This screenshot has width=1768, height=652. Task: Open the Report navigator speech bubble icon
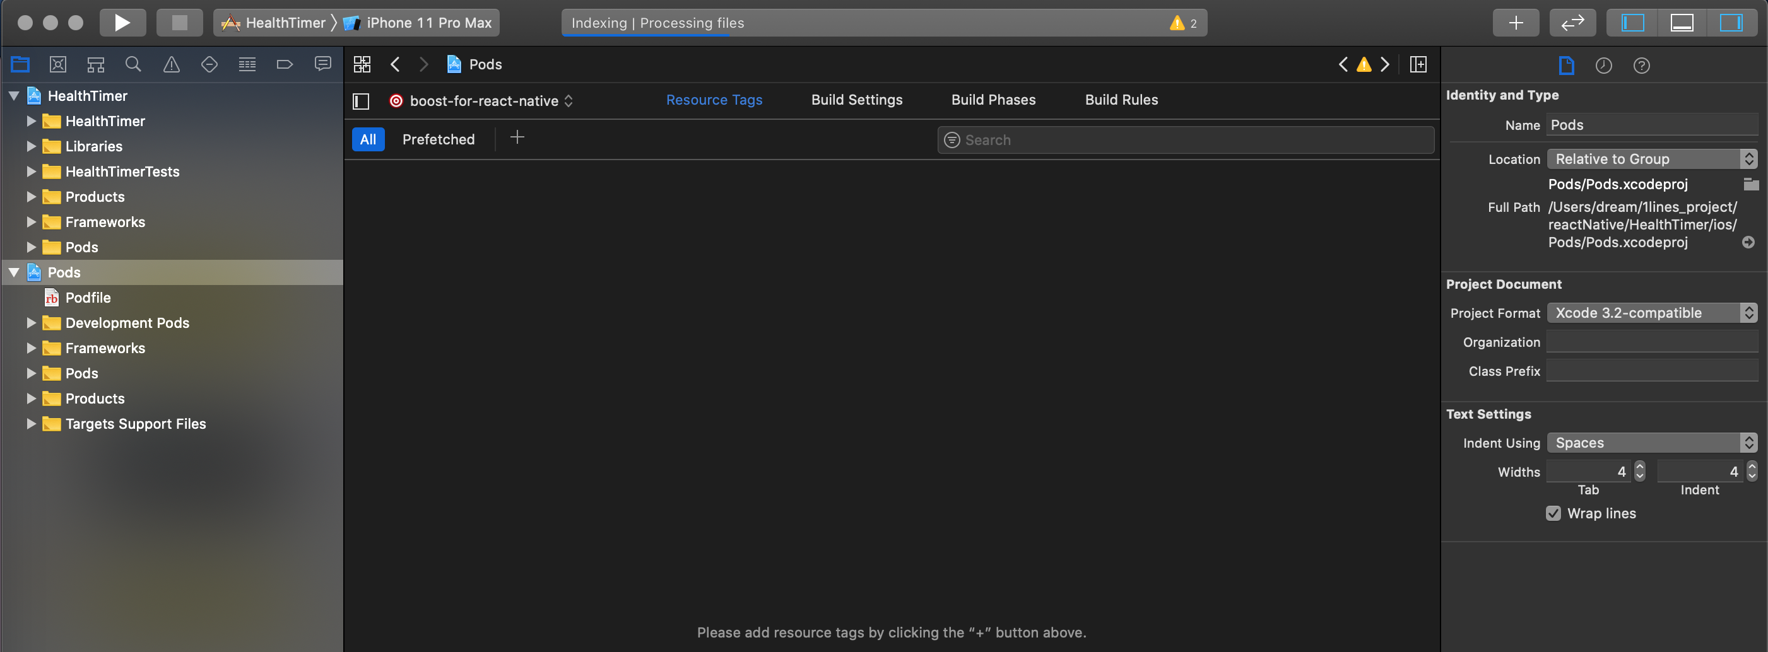click(322, 64)
